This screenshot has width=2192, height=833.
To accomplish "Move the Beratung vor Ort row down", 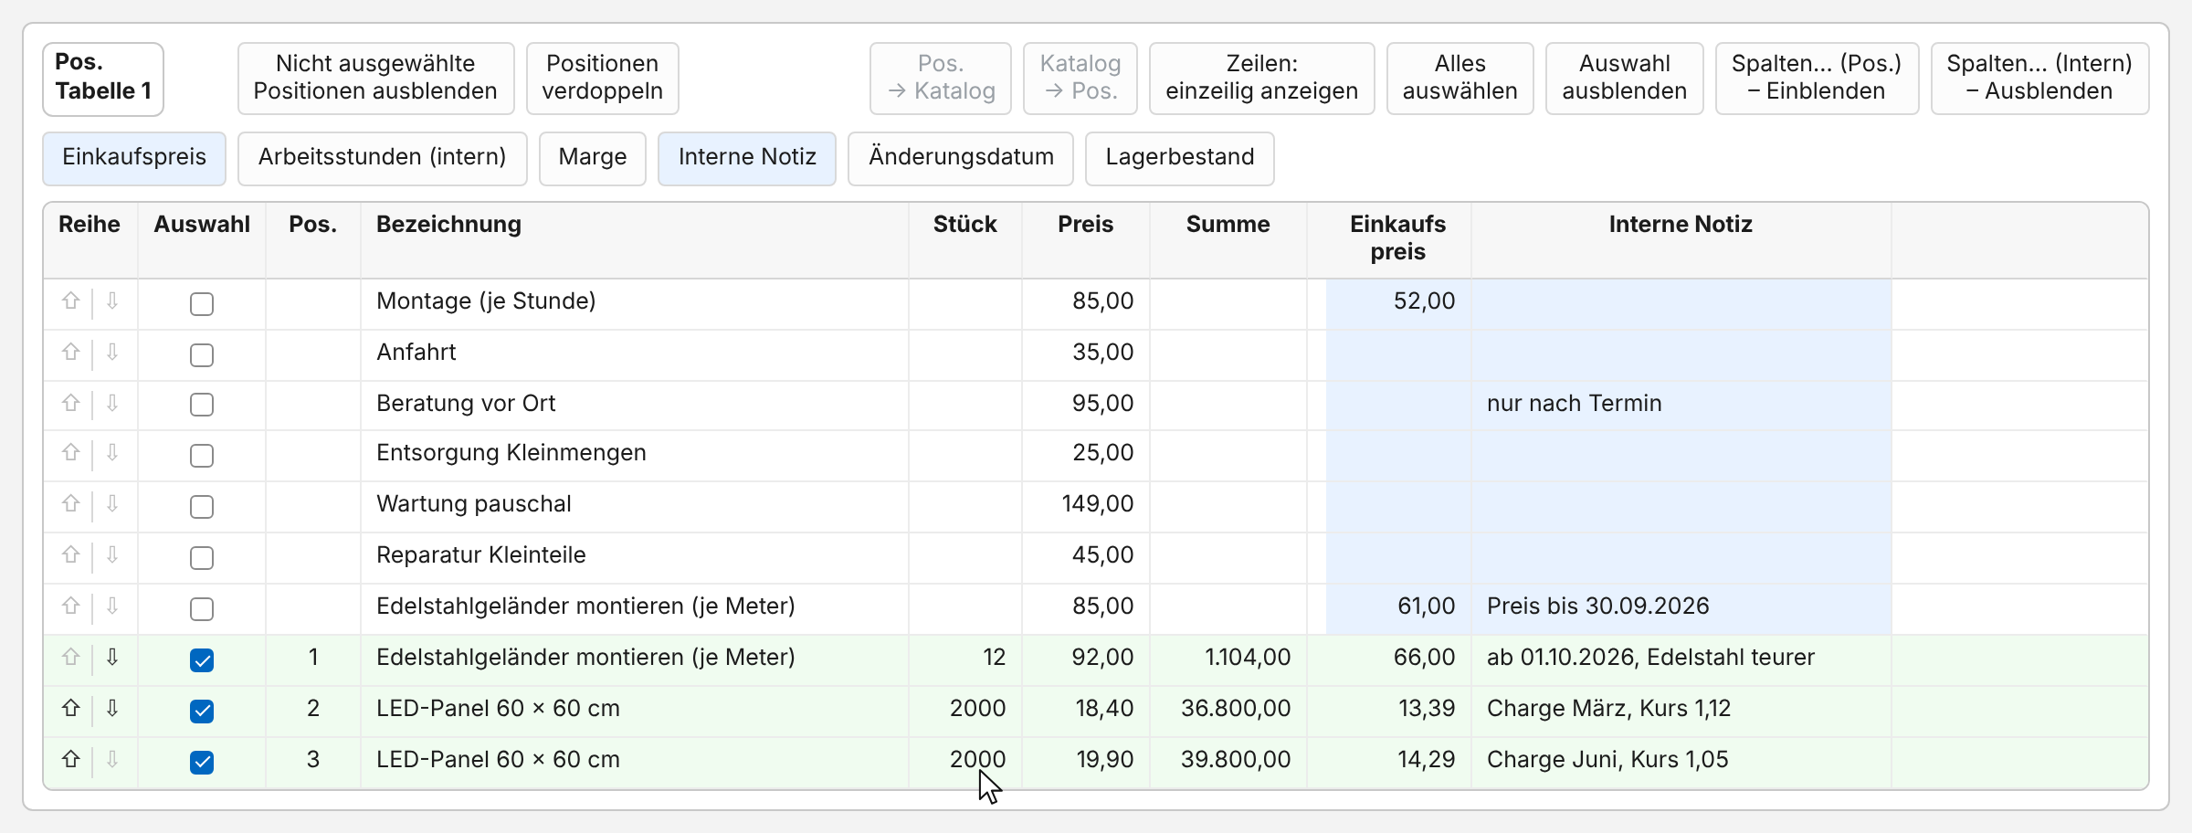I will (x=112, y=404).
